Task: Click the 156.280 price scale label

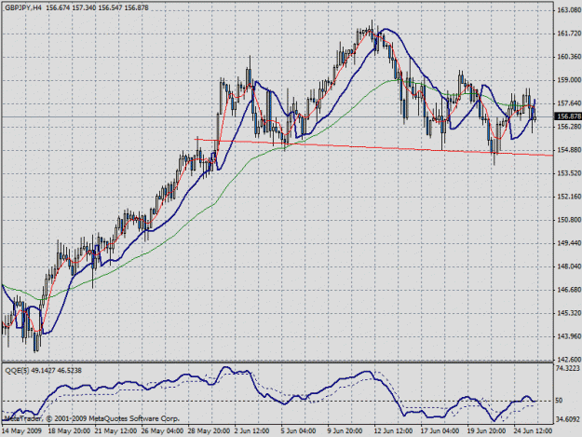Action: coord(569,127)
